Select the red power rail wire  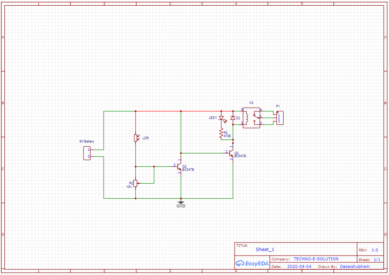[x=161, y=111]
